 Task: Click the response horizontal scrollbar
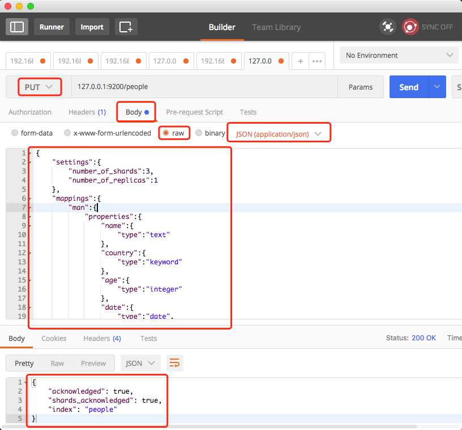pos(209,427)
